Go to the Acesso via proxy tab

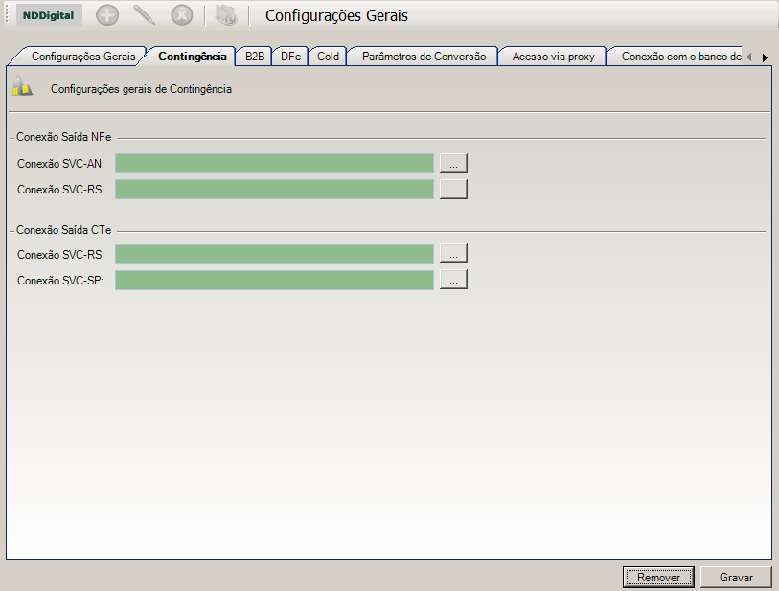554,57
